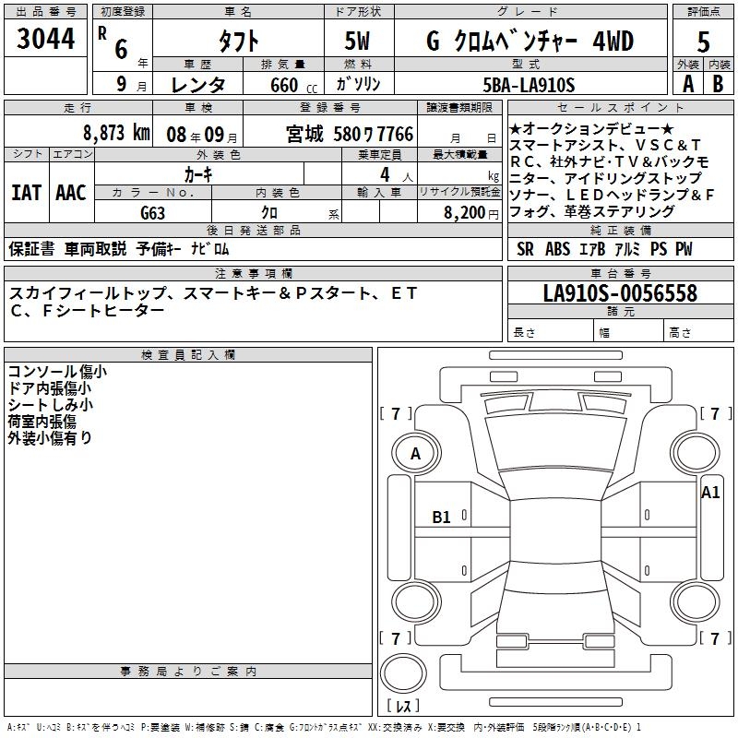Viewport: 738px width, 738px height.
Task: Select the スカイフィールトップ note line
Action: (x=213, y=293)
